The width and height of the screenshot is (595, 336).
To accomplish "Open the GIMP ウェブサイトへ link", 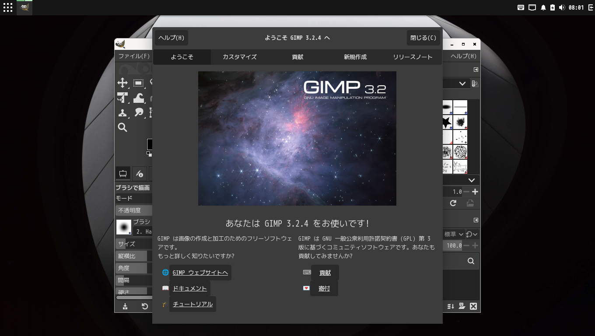I will [x=200, y=273].
